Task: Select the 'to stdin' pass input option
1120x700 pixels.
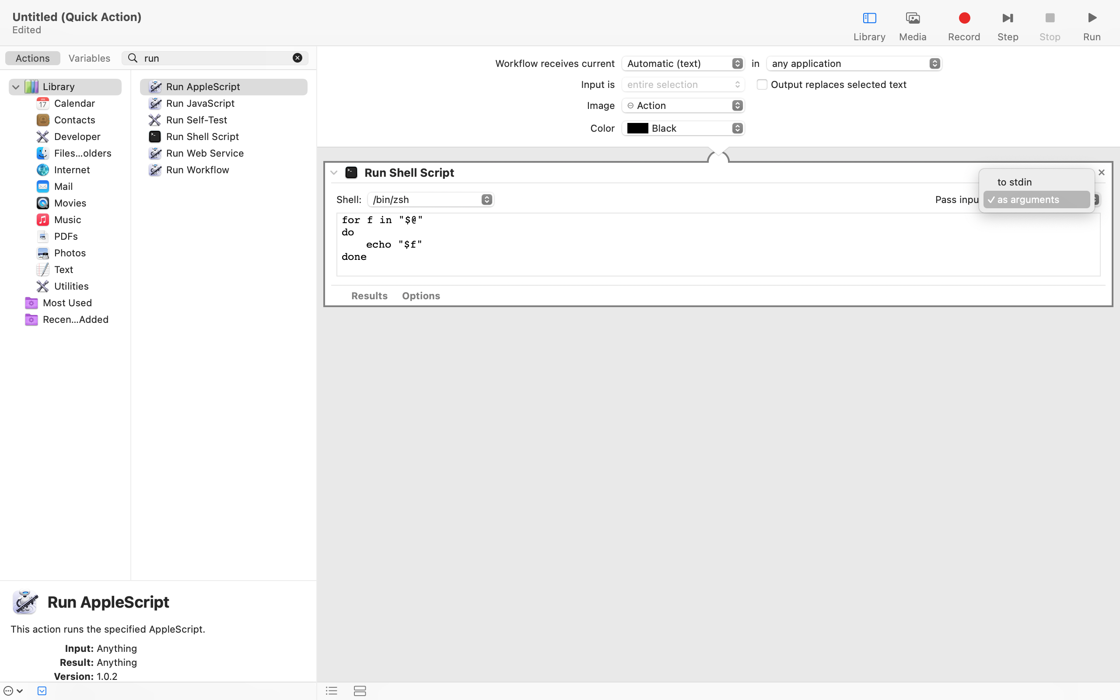Action: [1014, 182]
